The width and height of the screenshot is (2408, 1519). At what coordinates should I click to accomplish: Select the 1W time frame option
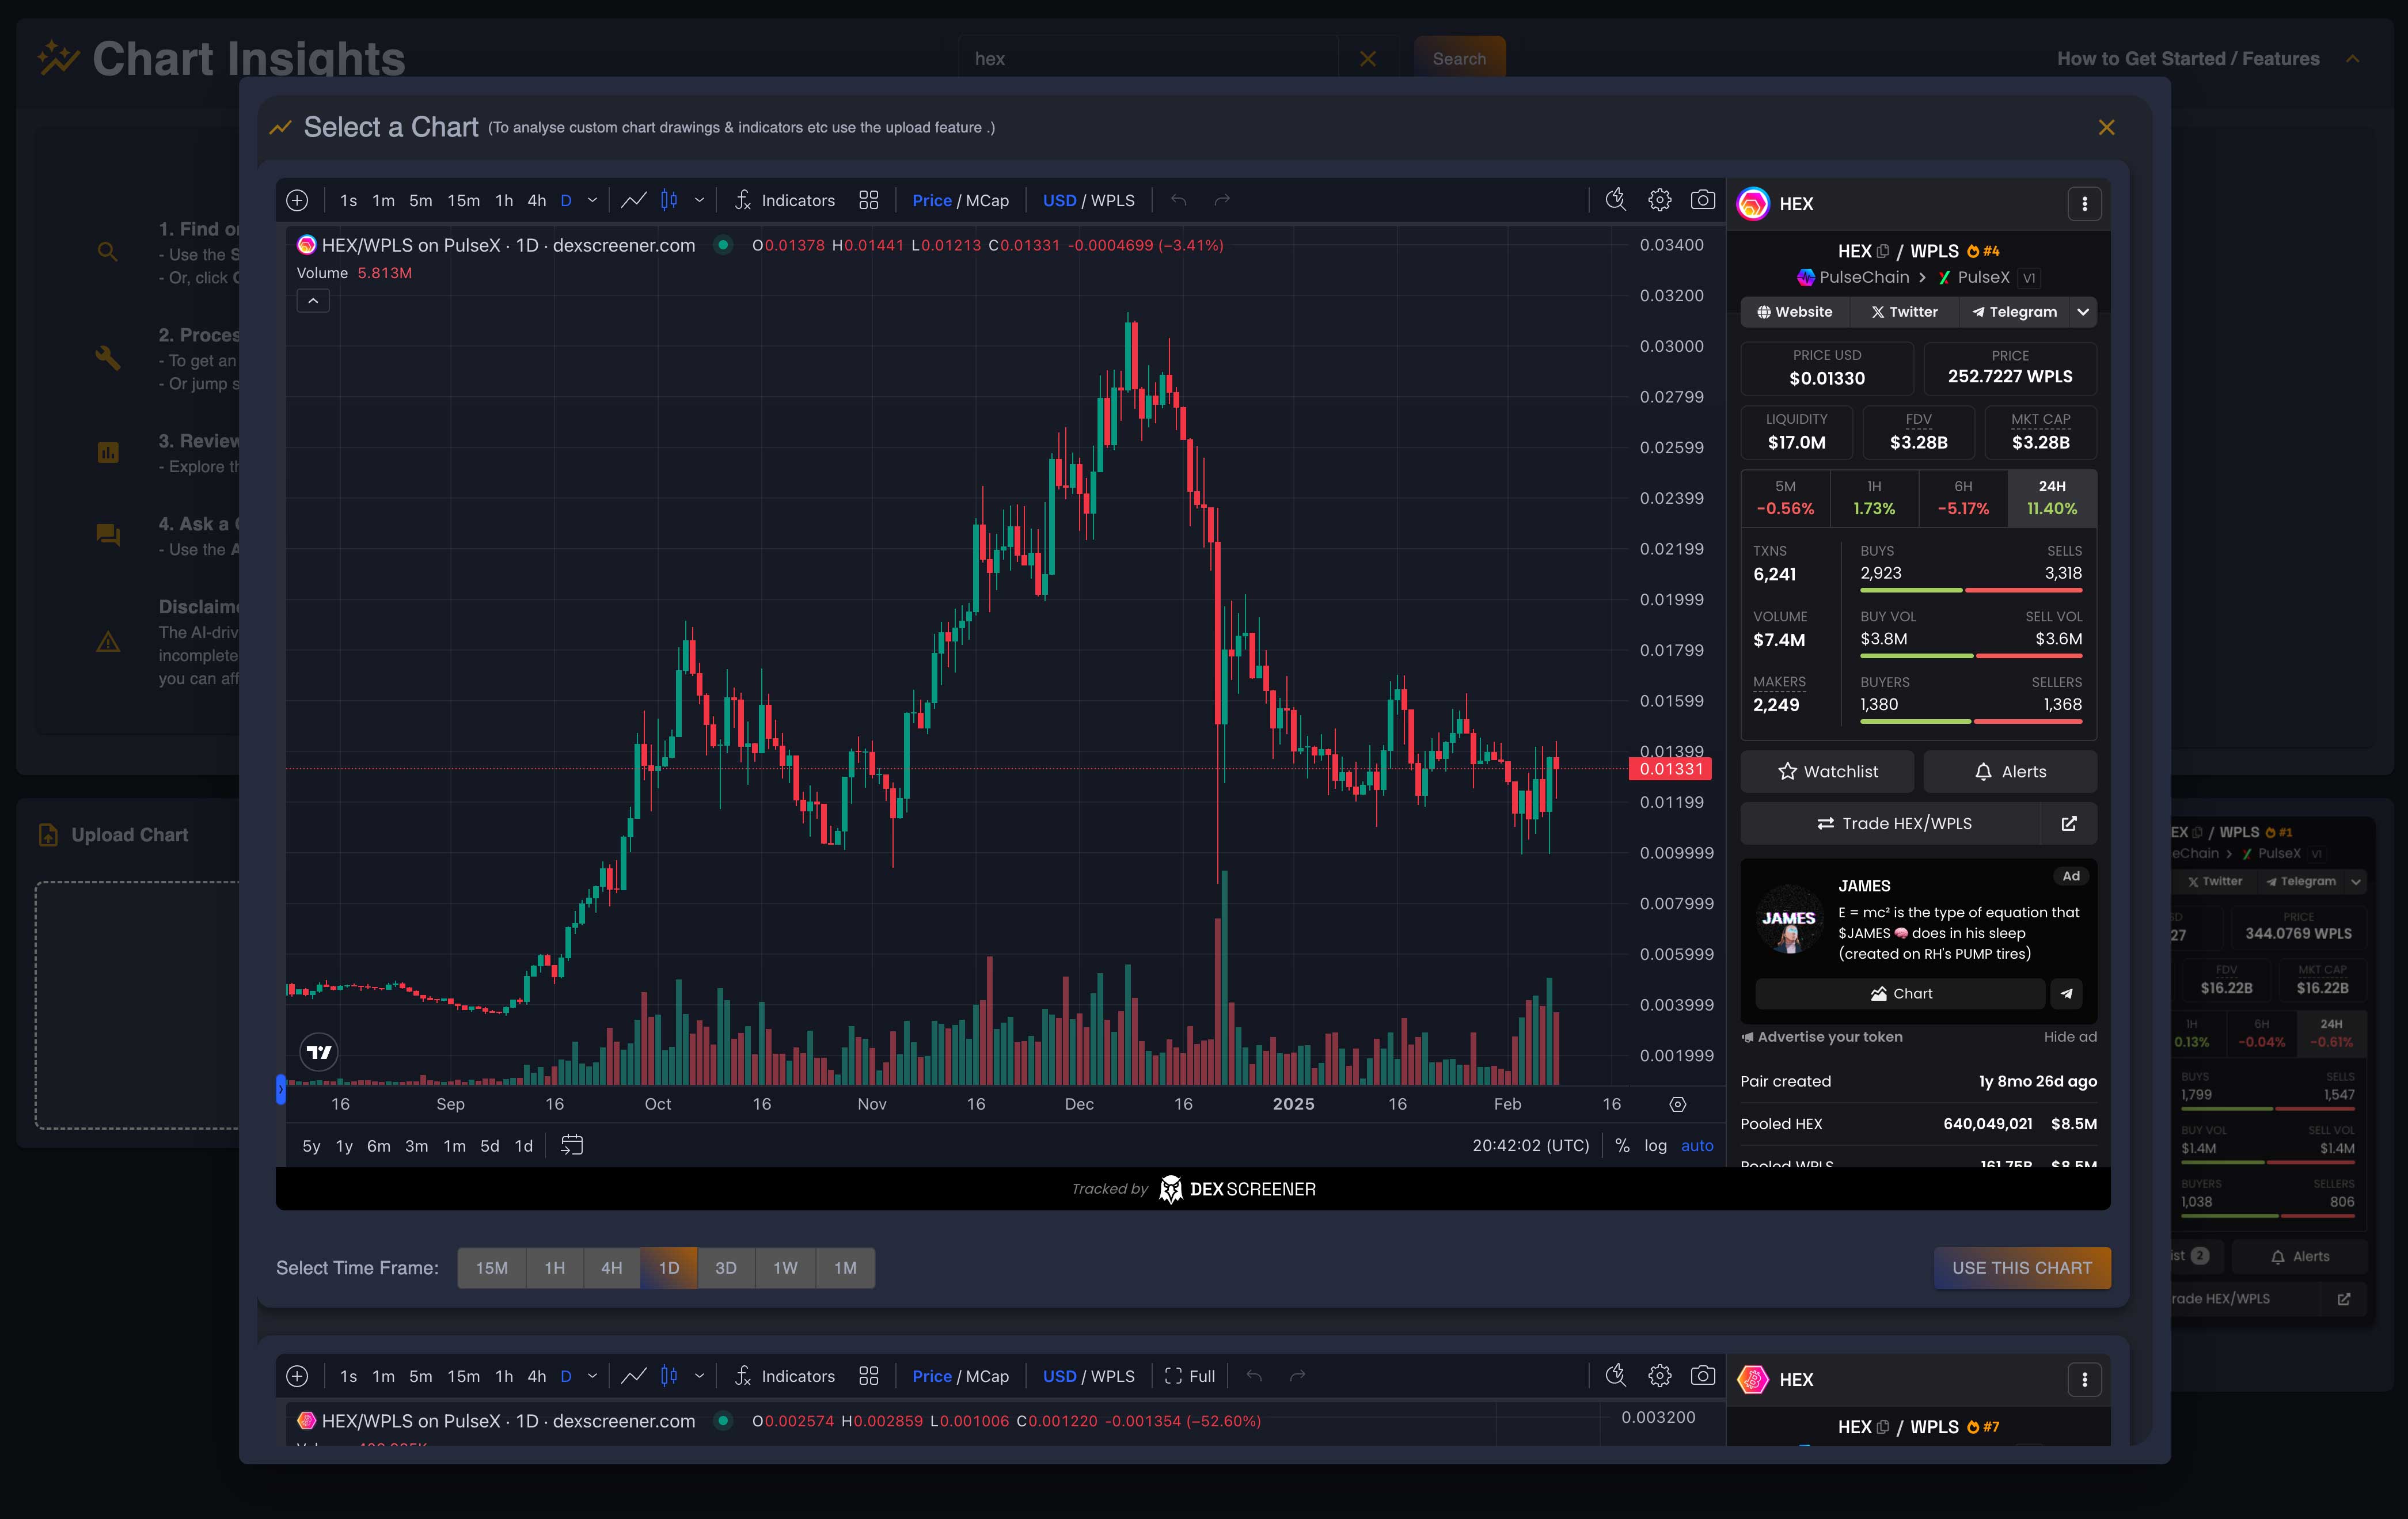pos(785,1267)
